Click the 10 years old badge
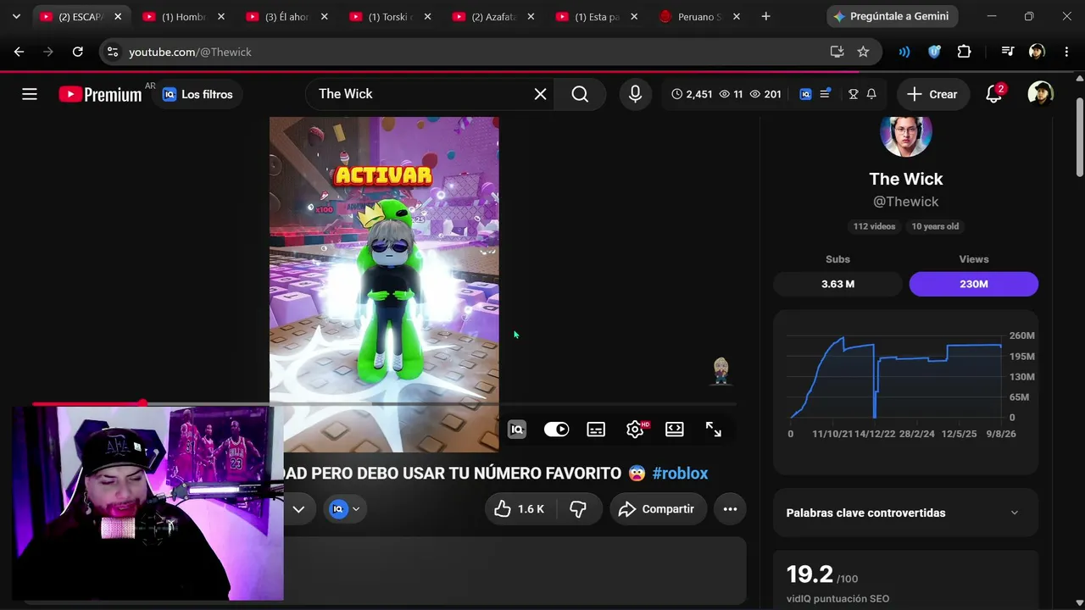The width and height of the screenshot is (1085, 610). point(935,226)
